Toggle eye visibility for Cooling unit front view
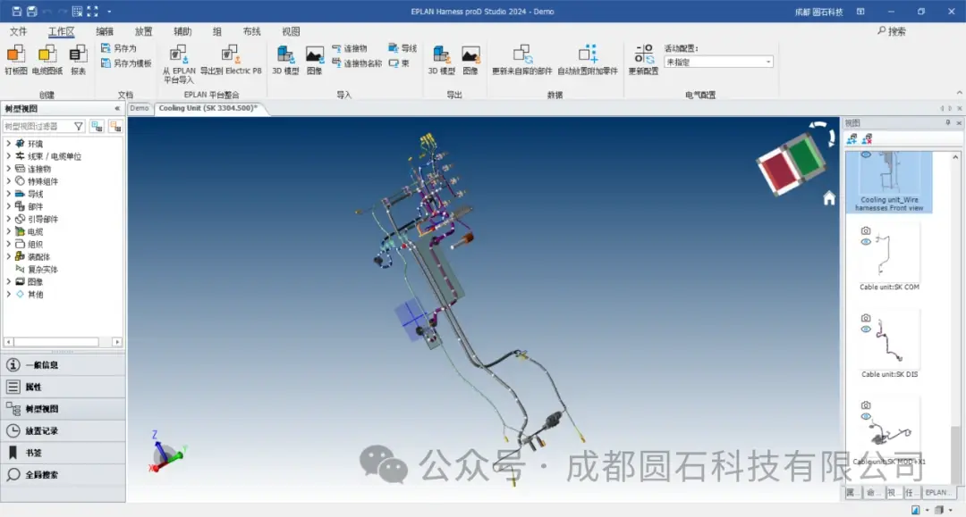Viewport: 966px width, 517px height. coord(866,154)
